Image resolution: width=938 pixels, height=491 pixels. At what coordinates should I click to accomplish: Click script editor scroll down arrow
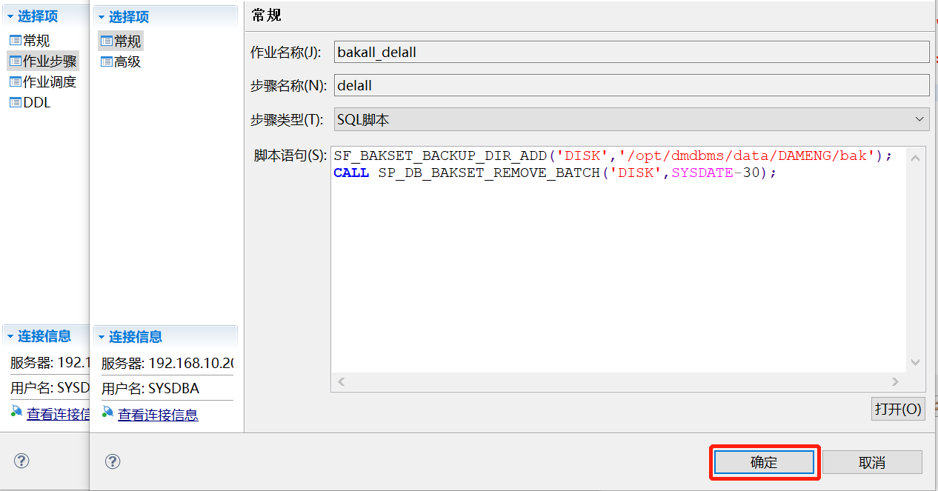coord(916,362)
